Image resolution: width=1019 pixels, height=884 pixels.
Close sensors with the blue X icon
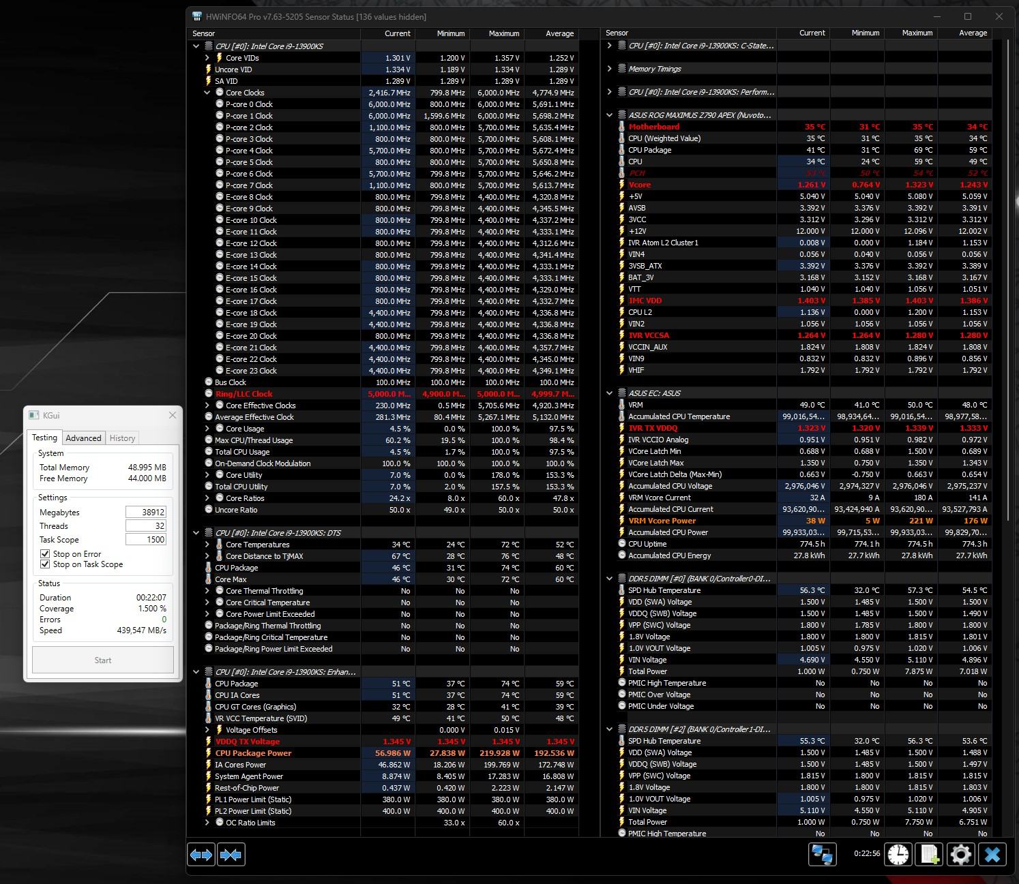coord(993,855)
